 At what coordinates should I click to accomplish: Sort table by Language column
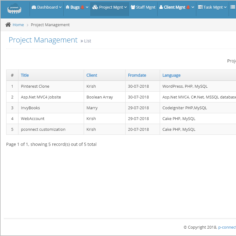pos(171,75)
